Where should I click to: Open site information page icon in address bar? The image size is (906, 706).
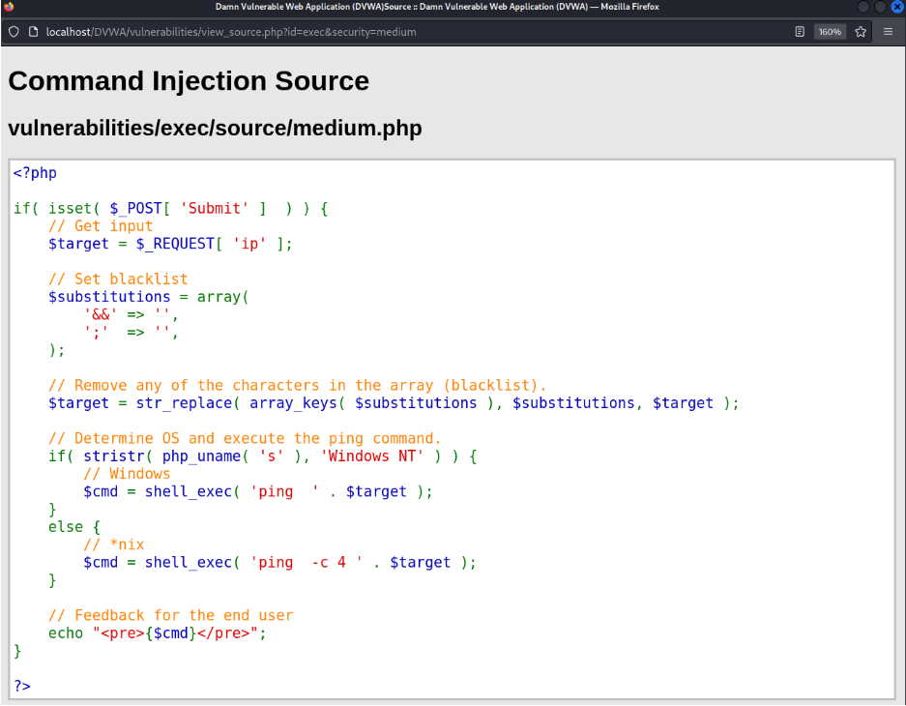(35, 31)
